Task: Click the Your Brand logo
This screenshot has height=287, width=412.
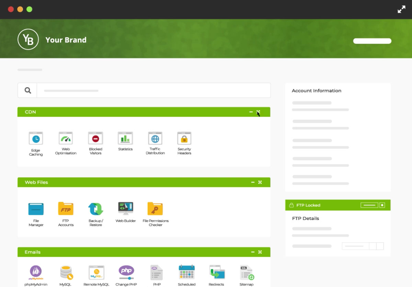Action: click(x=28, y=39)
